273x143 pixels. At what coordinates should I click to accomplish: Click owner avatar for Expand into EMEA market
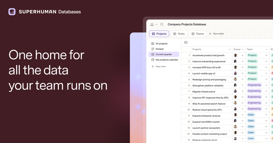point(235,121)
